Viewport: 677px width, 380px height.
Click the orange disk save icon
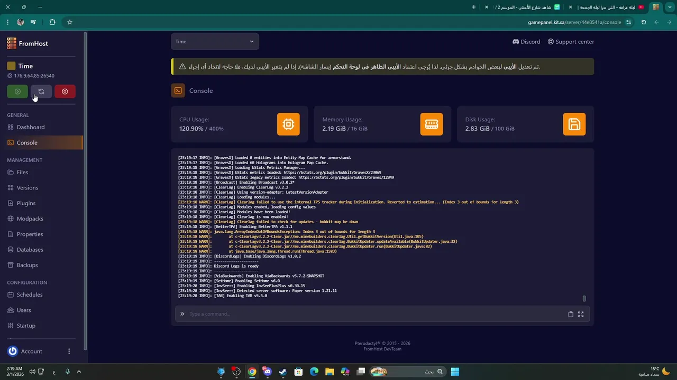(574, 124)
